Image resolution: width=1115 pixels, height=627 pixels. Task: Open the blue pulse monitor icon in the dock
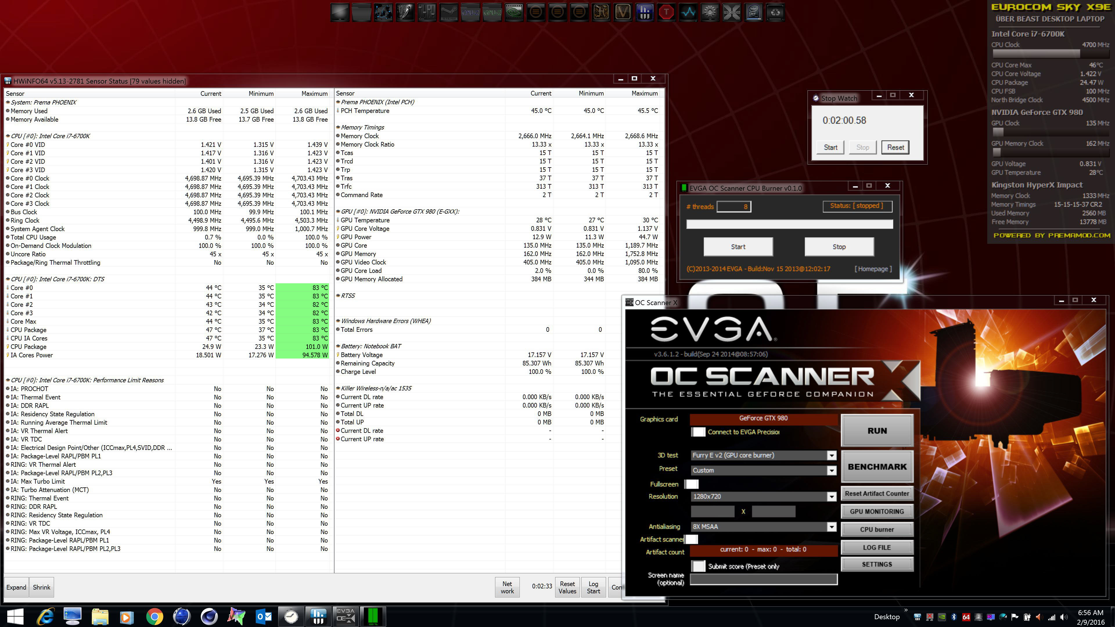click(688, 12)
